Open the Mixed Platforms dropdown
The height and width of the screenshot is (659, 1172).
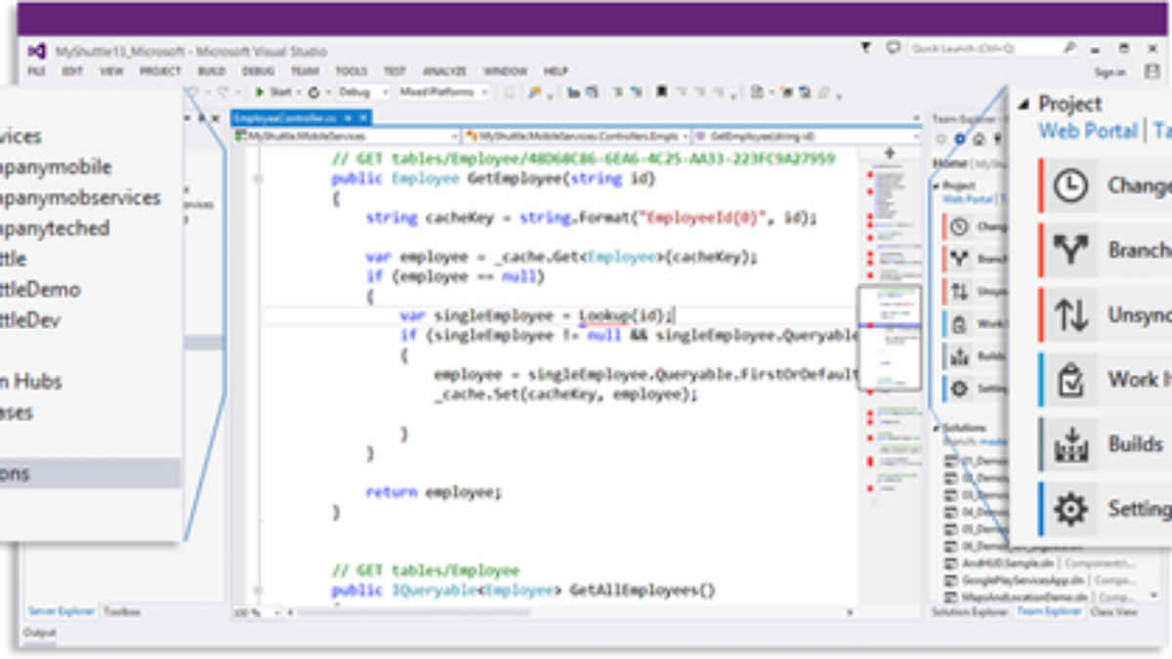[444, 92]
